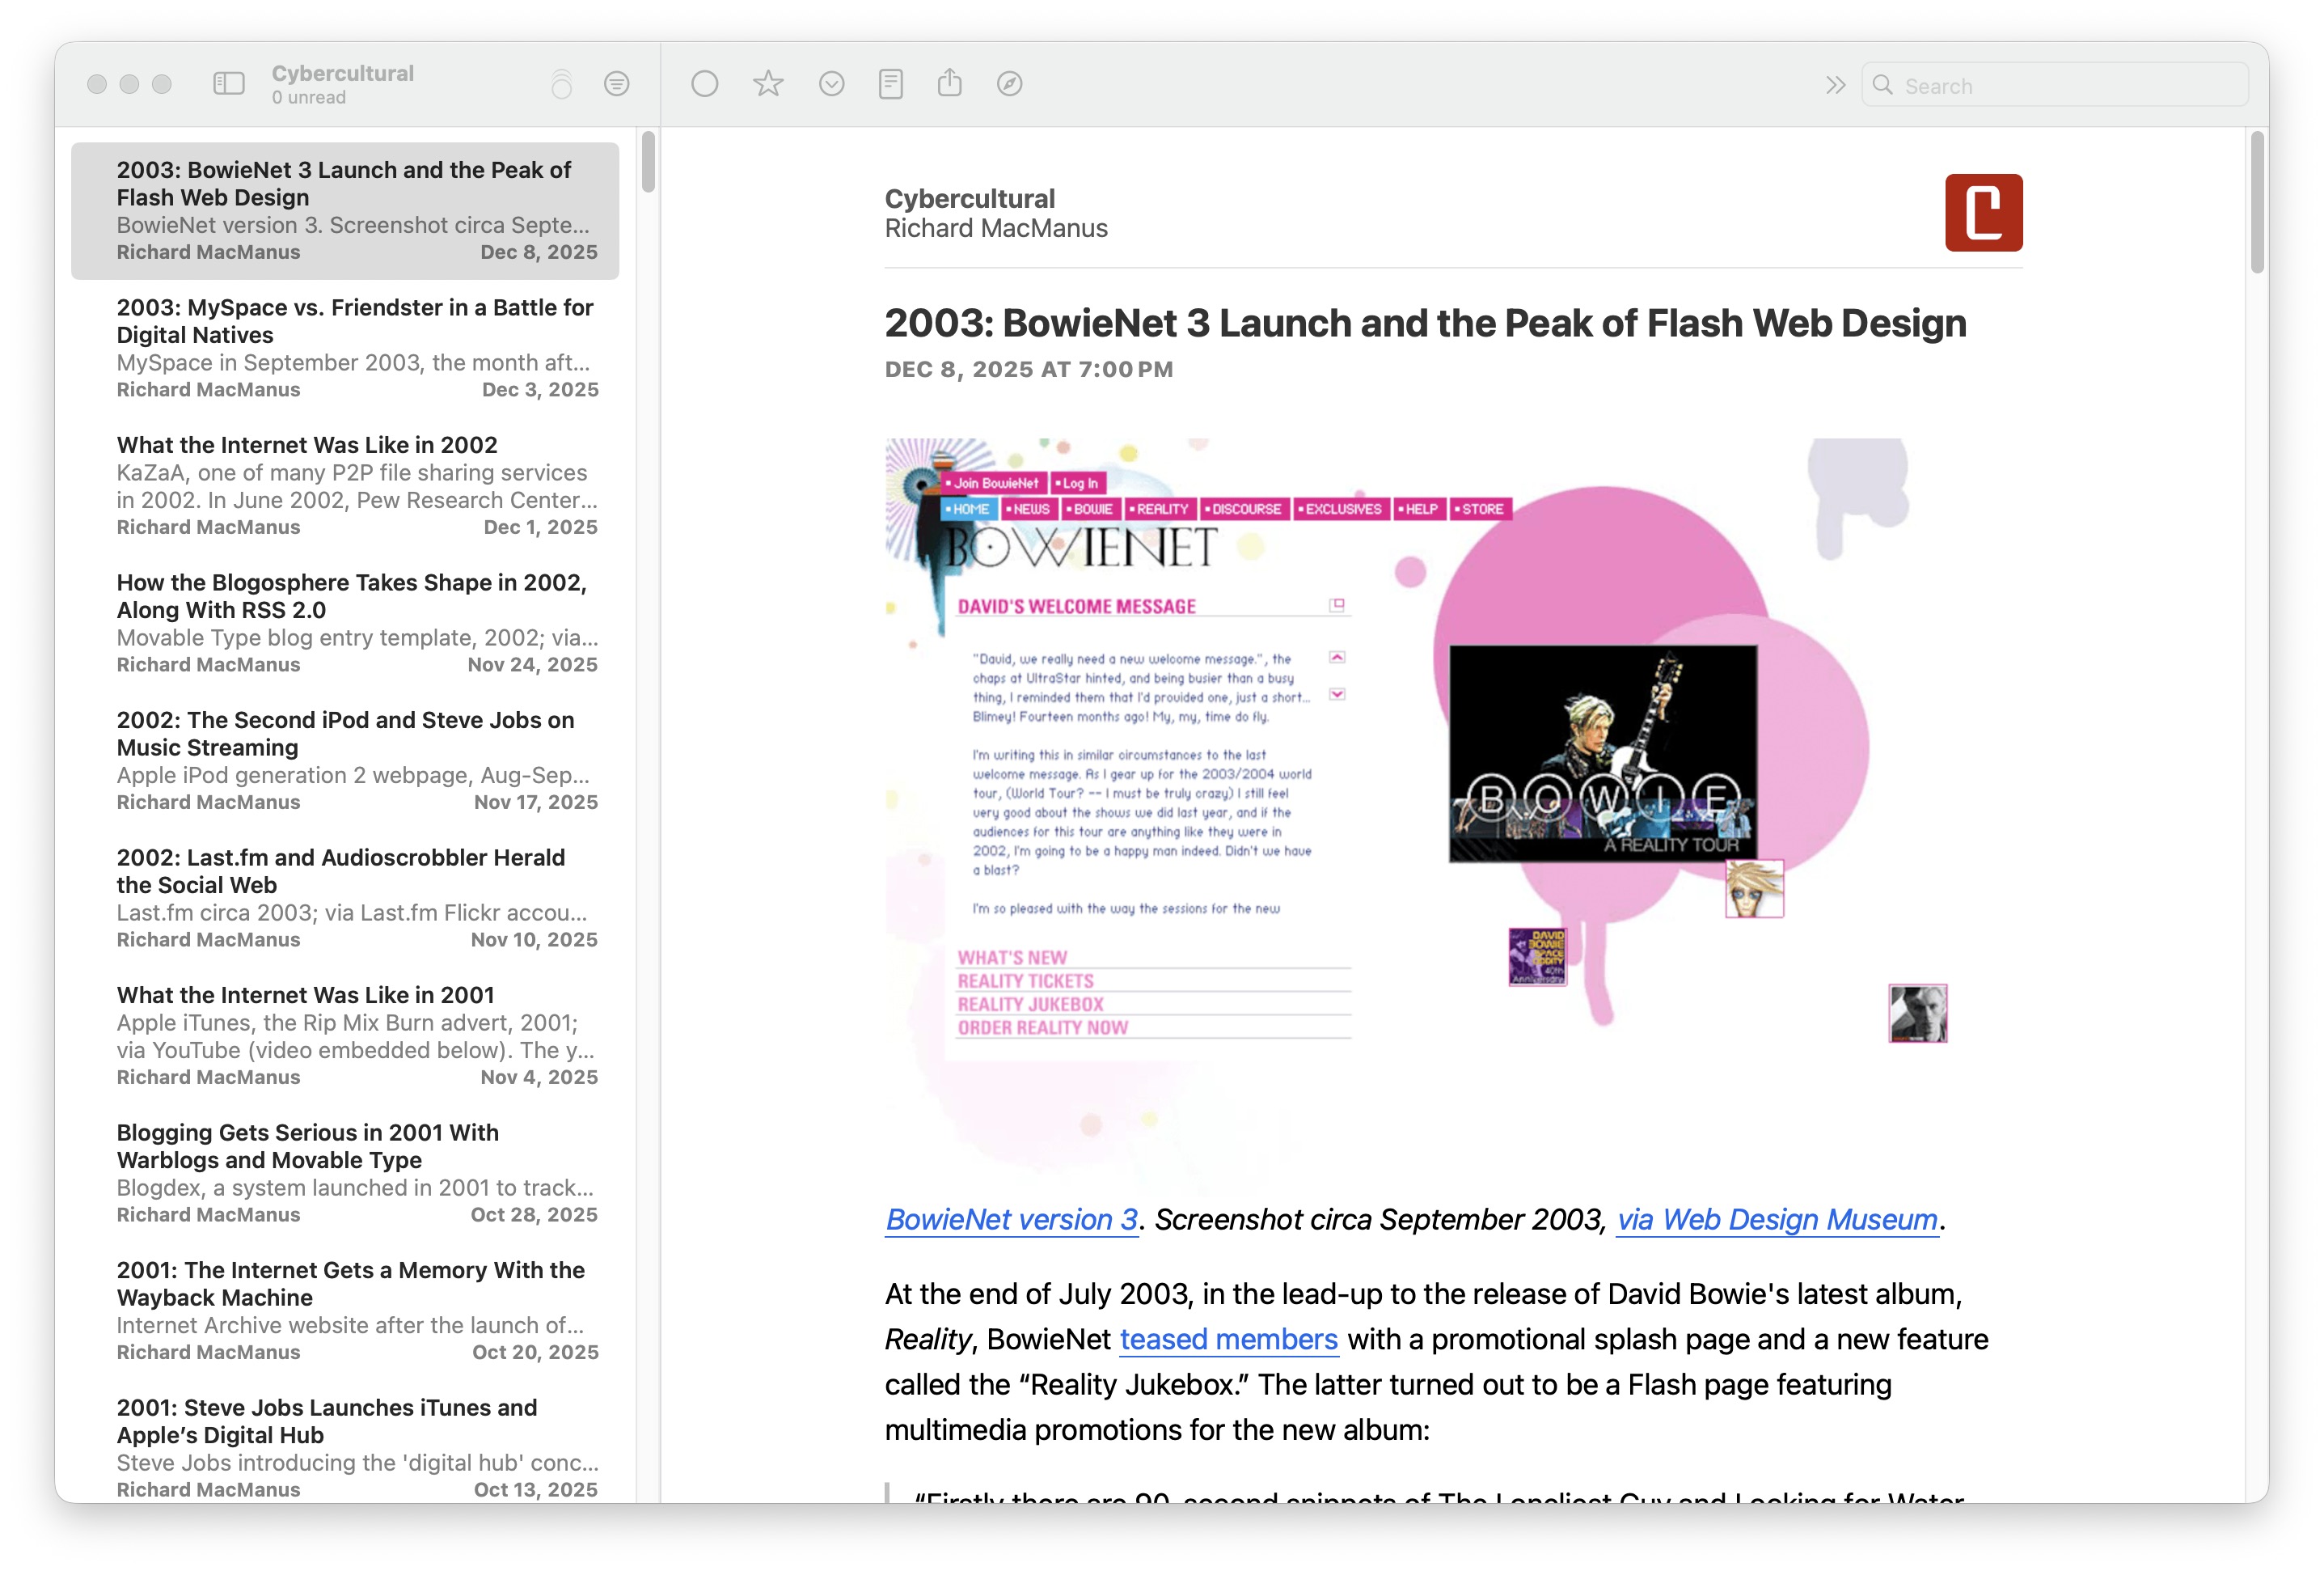Click the red Cybercultural feed icon

(1983, 213)
